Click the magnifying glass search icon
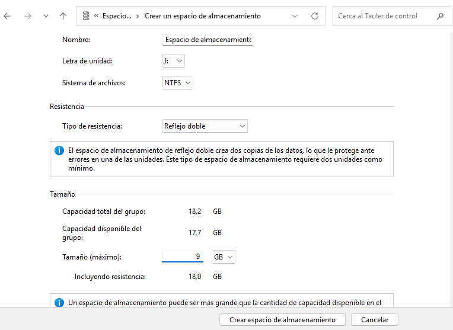The height and width of the screenshot is (330, 453). coord(440,16)
